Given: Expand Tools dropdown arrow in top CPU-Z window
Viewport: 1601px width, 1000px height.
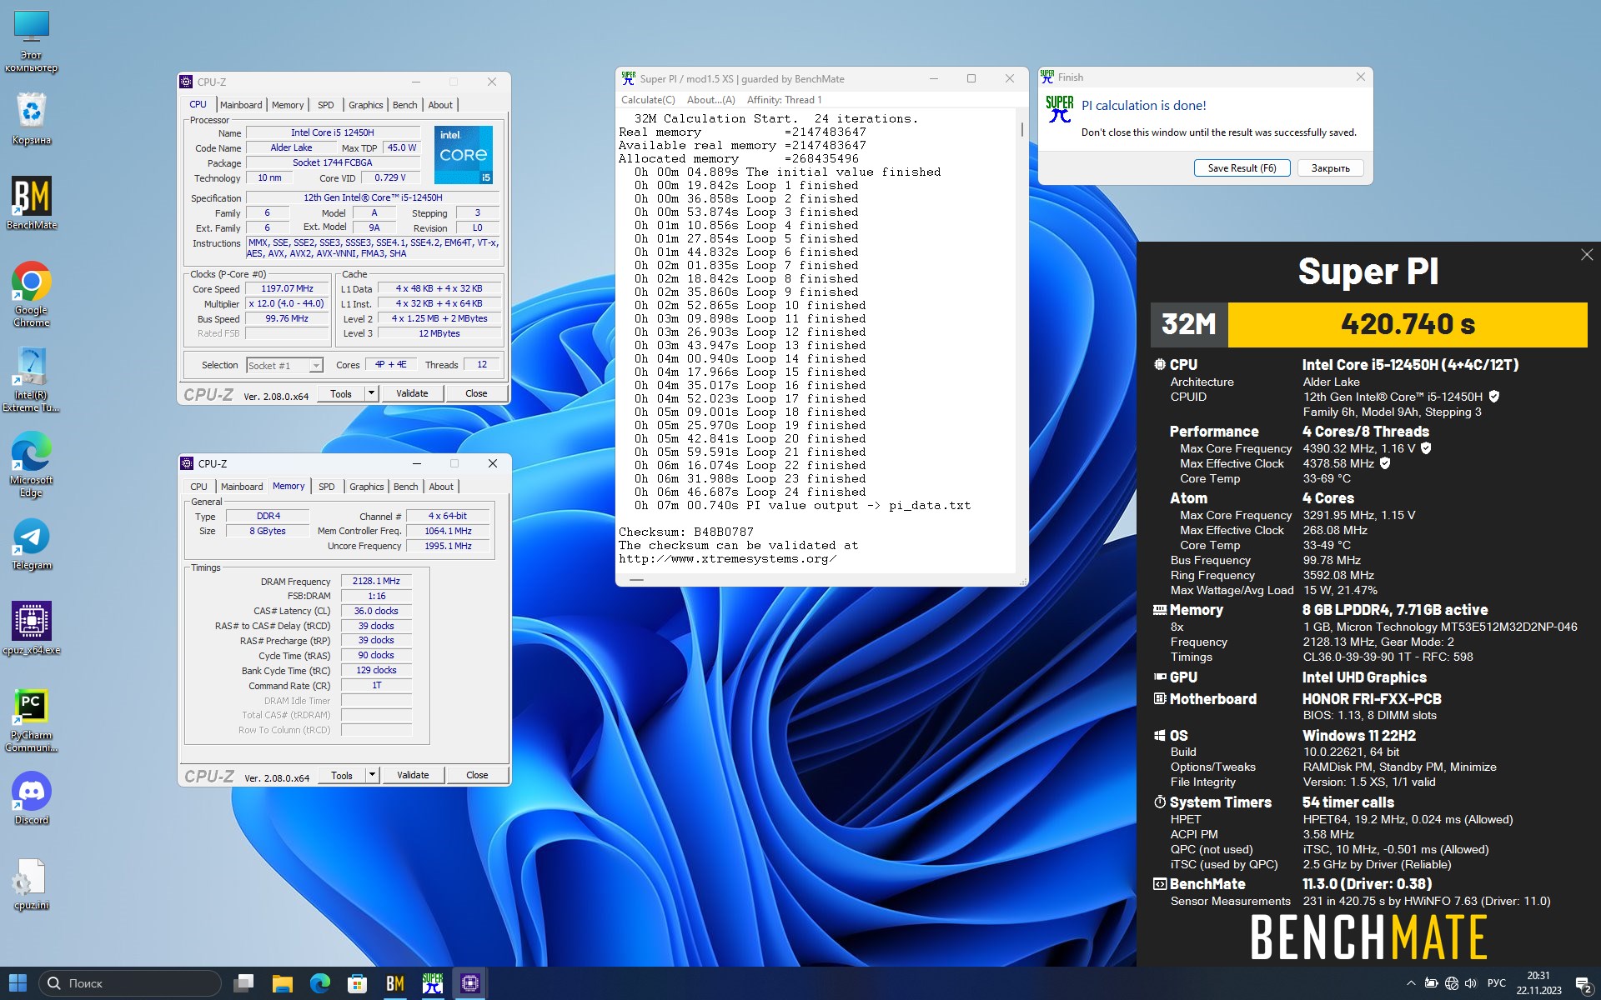Looking at the screenshot, I should [x=372, y=393].
